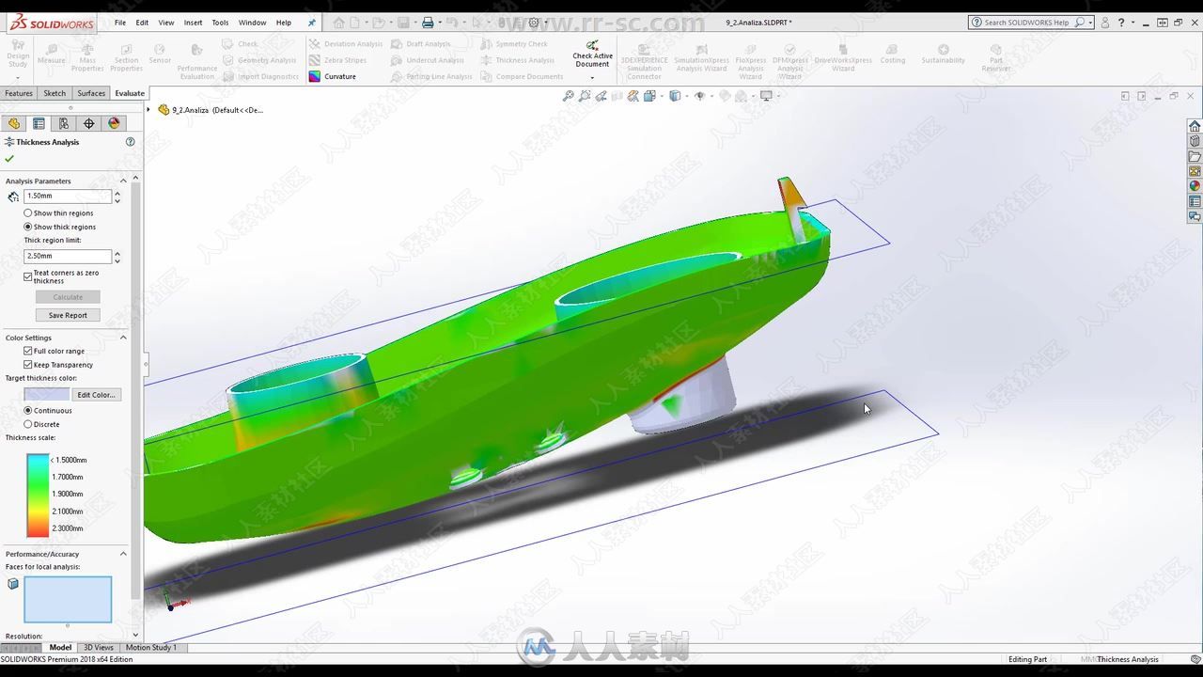1203x677 pixels.
Task: Open the File menu
Action: point(120,23)
